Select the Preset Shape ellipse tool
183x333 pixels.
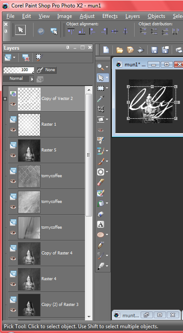(101, 235)
